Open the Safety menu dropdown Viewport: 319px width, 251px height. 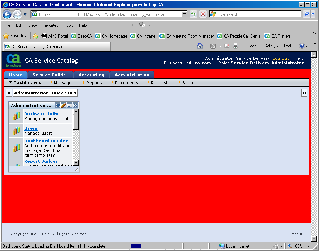(271, 46)
